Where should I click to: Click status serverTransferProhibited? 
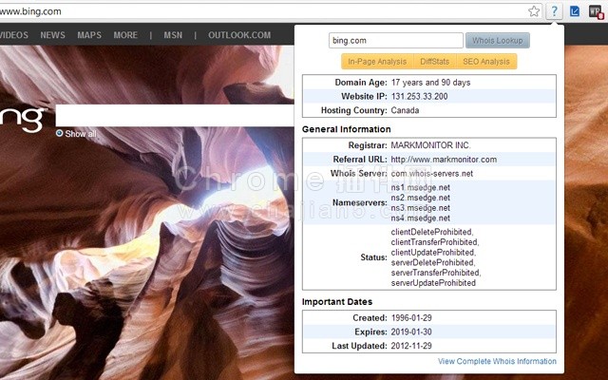[x=436, y=273]
